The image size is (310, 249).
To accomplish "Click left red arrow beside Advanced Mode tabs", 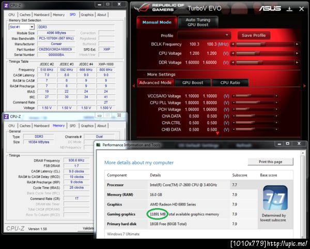I will coord(134,86).
